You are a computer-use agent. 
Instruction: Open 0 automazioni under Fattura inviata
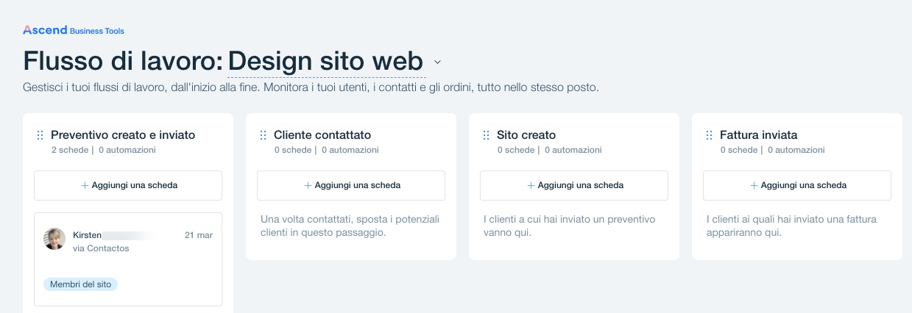796,150
